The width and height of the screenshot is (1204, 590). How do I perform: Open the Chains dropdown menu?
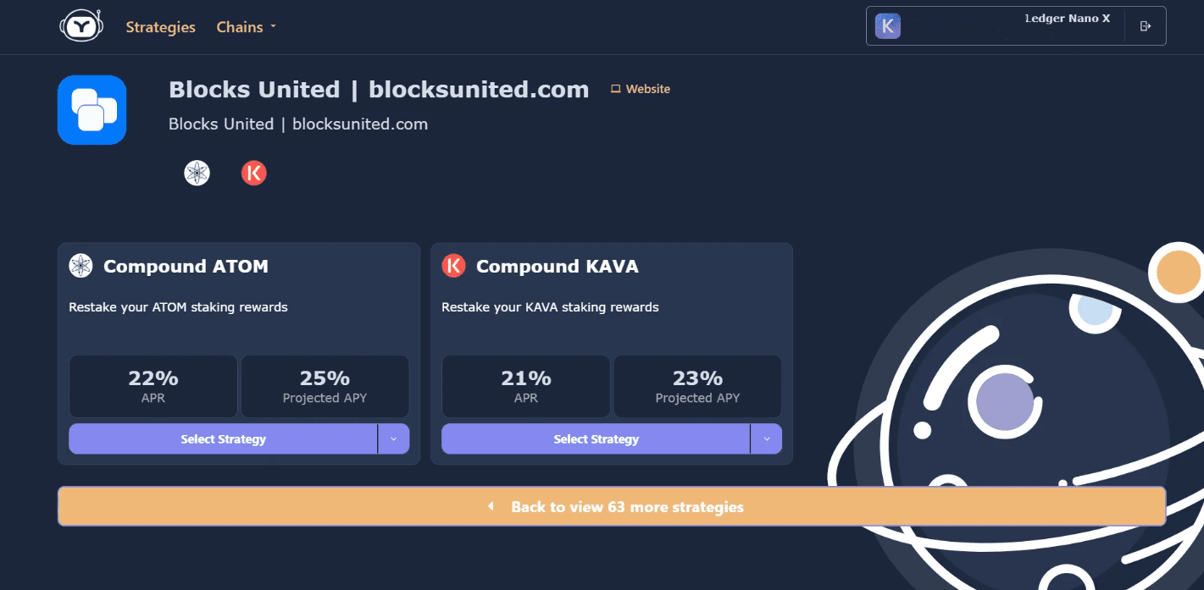247,27
